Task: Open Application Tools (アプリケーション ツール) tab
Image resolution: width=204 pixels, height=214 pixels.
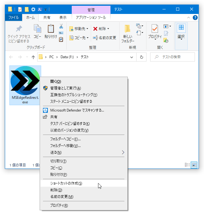Action: [91, 18]
